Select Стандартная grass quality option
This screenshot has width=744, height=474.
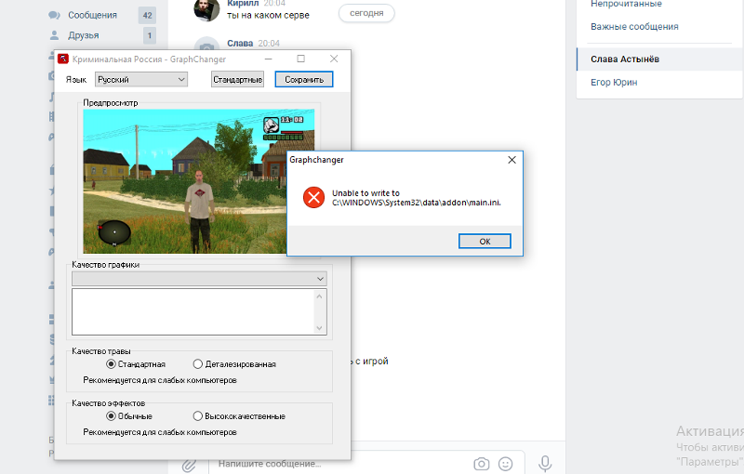[112, 364]
